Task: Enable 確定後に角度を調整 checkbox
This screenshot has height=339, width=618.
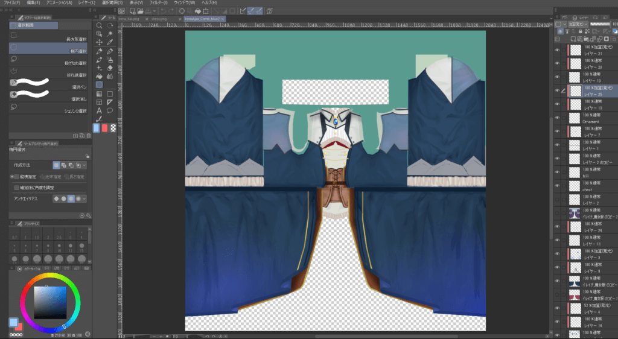Action: (x=16, y=188)
